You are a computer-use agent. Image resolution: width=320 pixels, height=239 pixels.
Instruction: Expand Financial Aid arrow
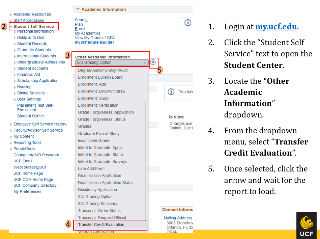[15, 75]
